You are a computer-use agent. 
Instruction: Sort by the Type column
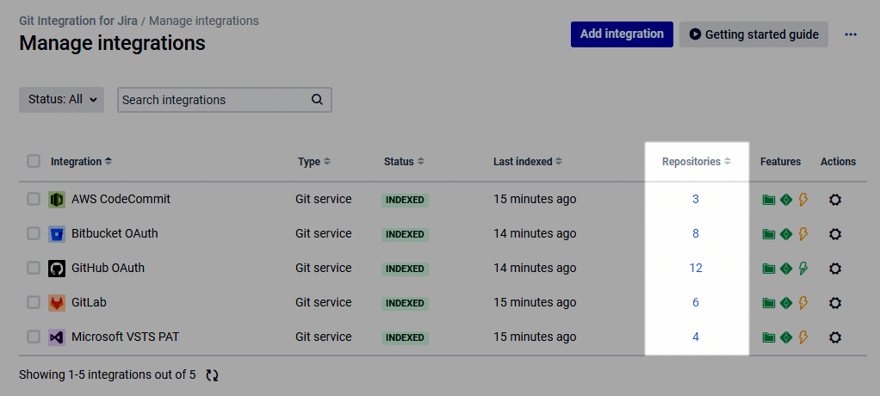tap(313, 162)
